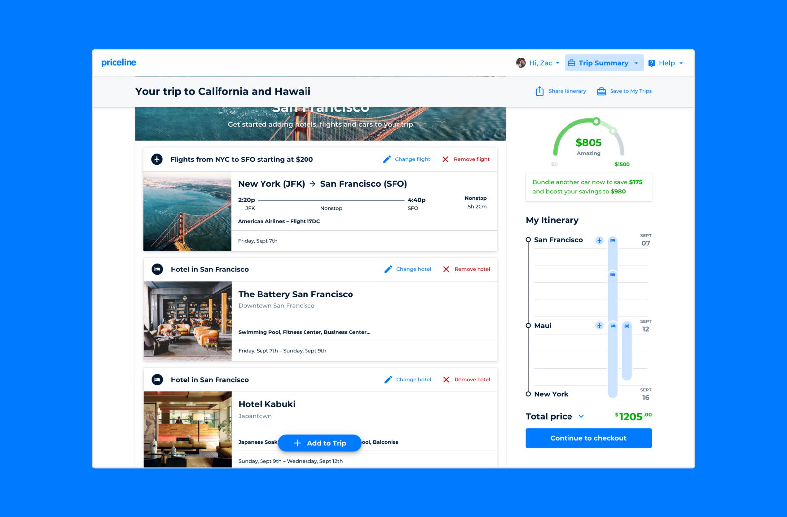Select the Maui itinerary stop

click(543, 326)
